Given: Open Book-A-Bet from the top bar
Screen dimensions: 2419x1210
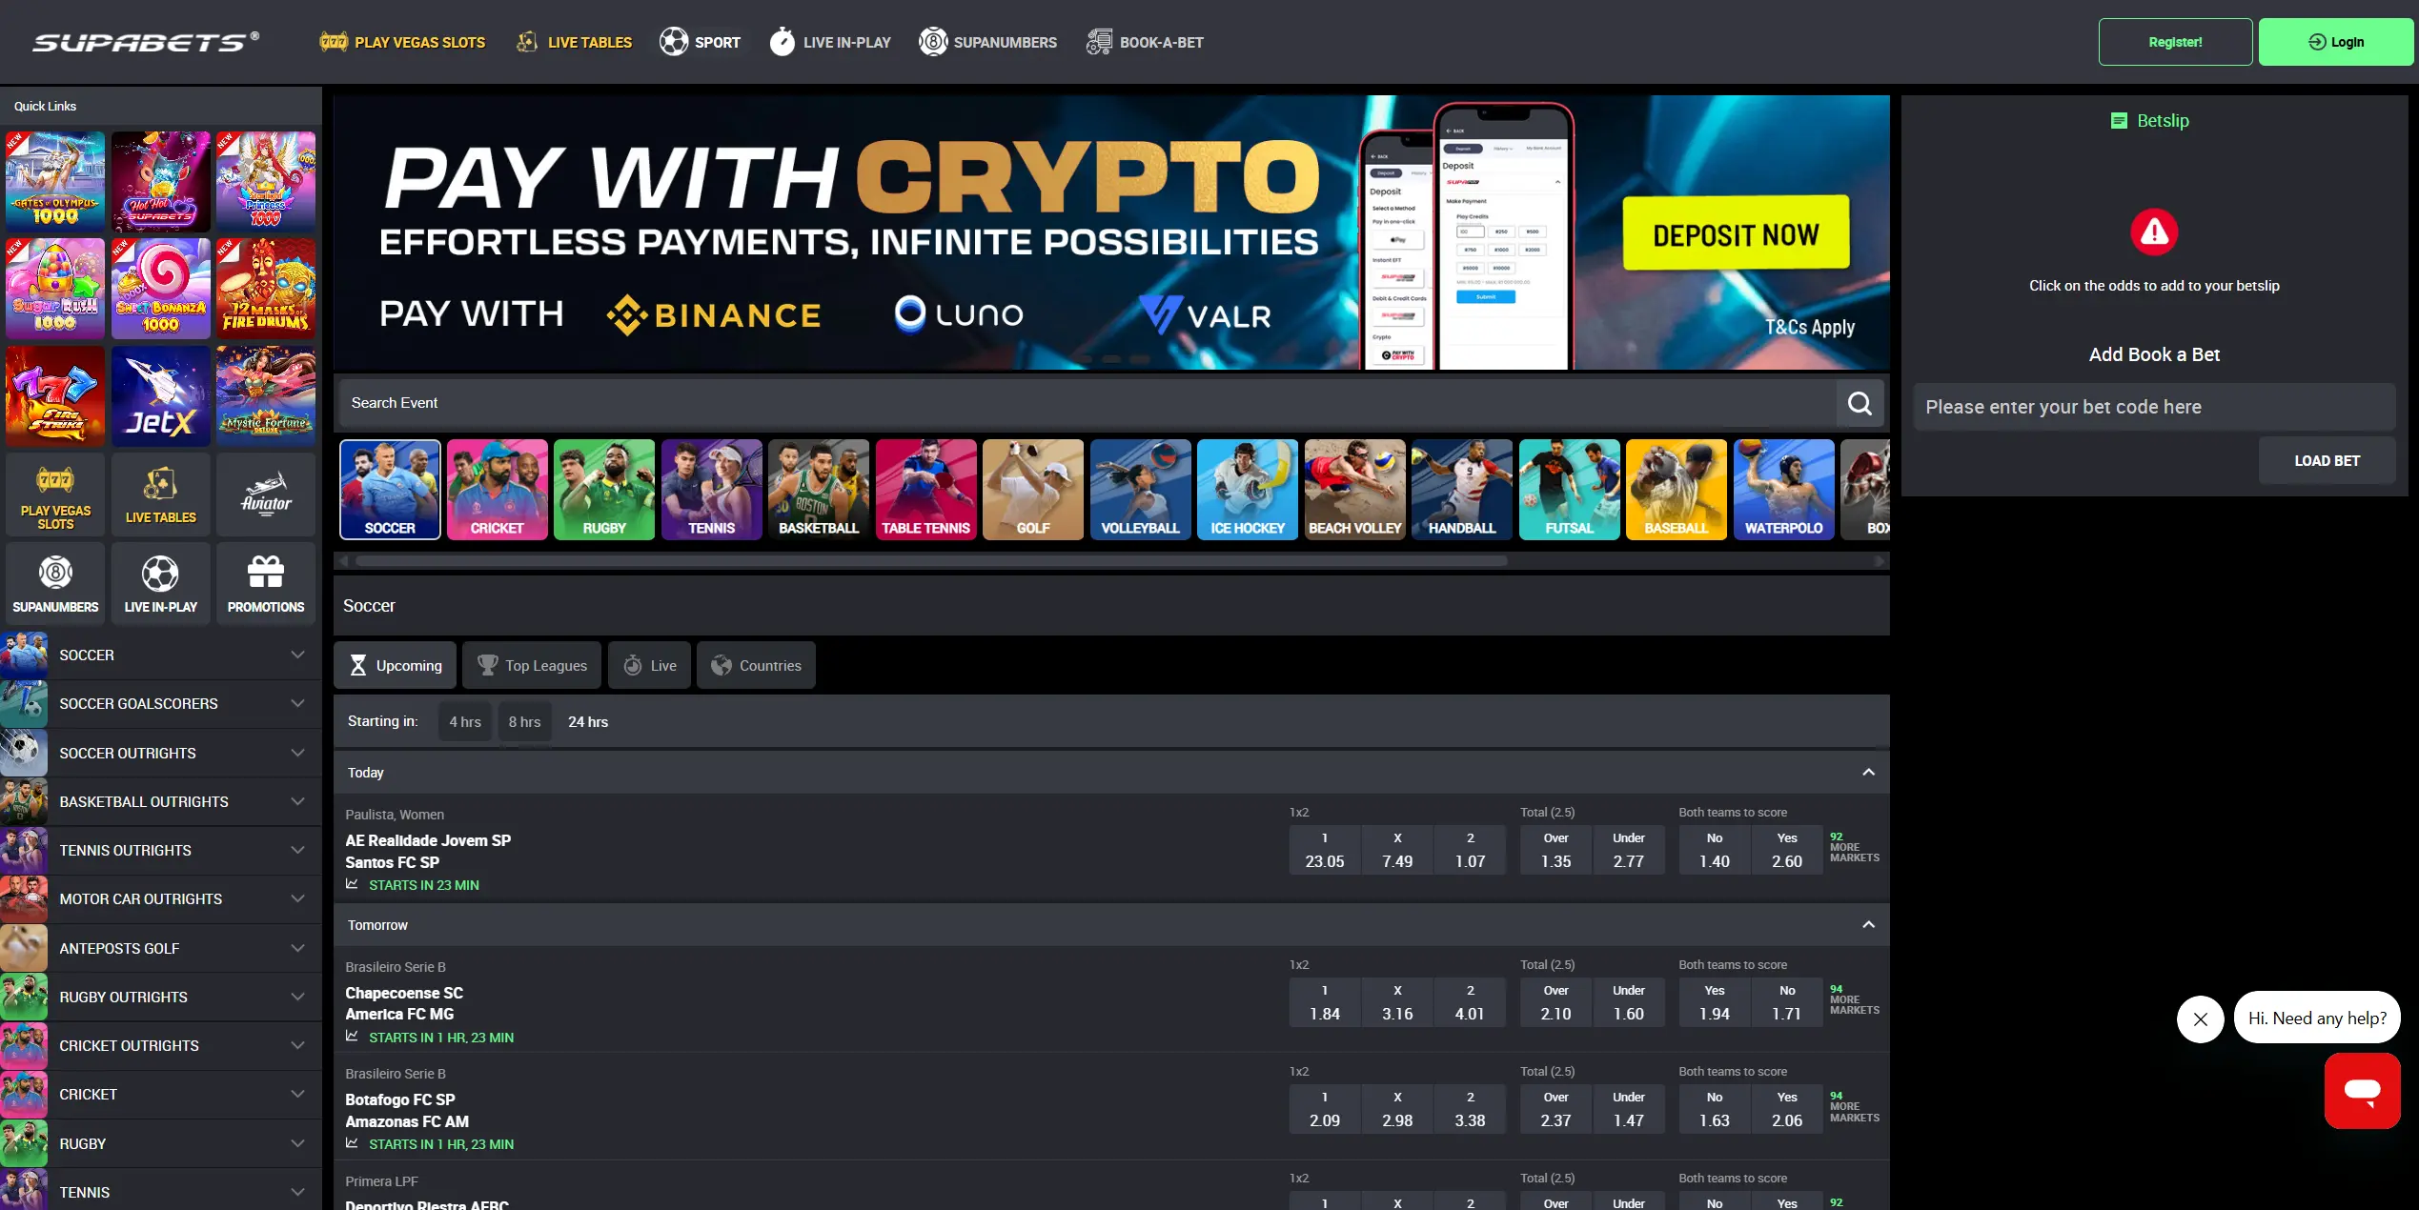Looking at the screenshot, I should coord(1144,41).
